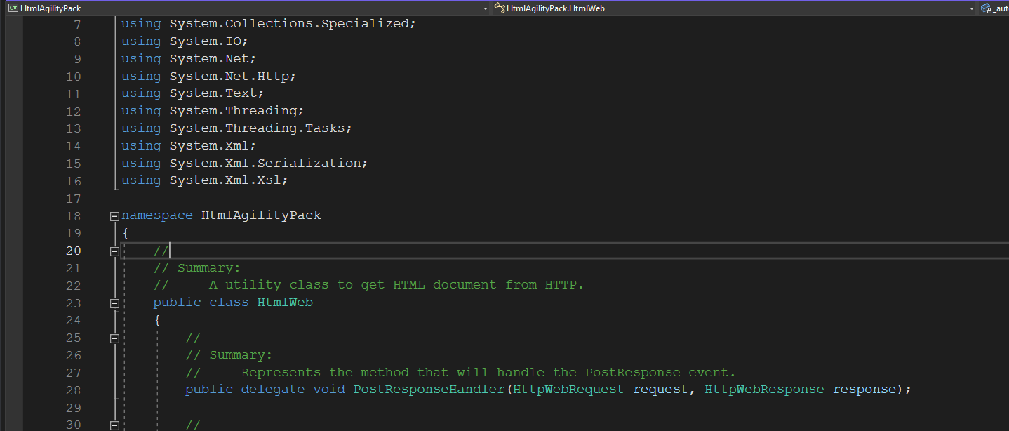Click the System.Text using directive

192,93
